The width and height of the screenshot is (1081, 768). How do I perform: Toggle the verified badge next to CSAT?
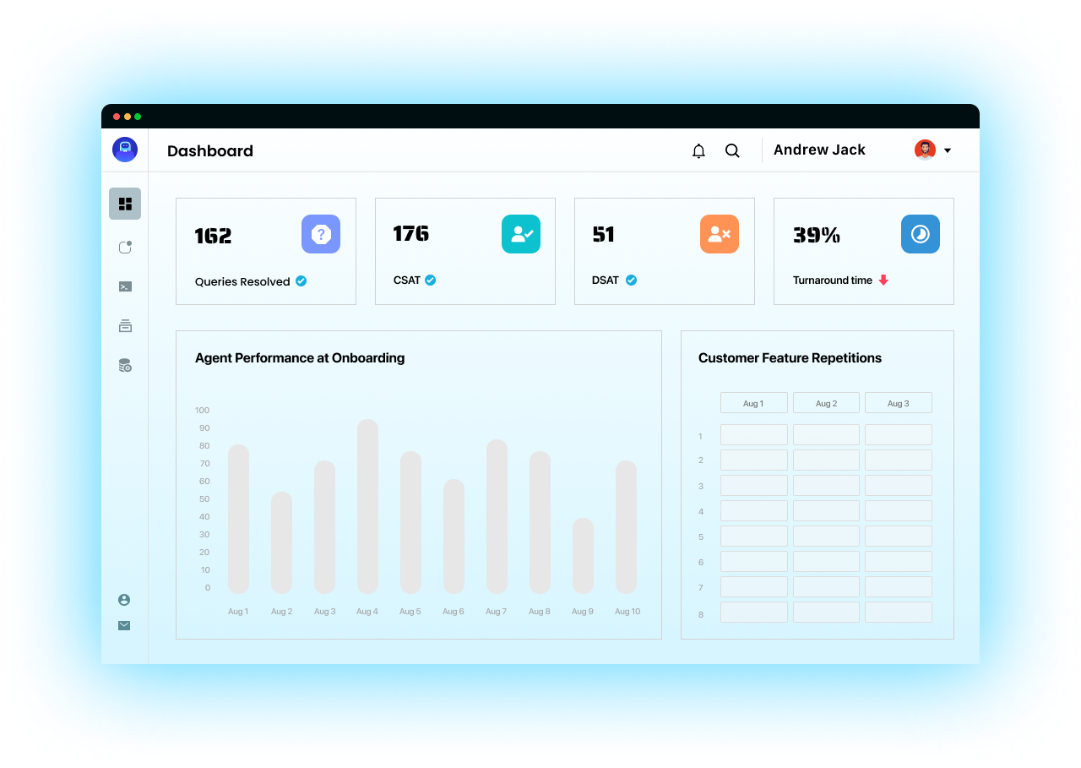(x=430, y=280)
